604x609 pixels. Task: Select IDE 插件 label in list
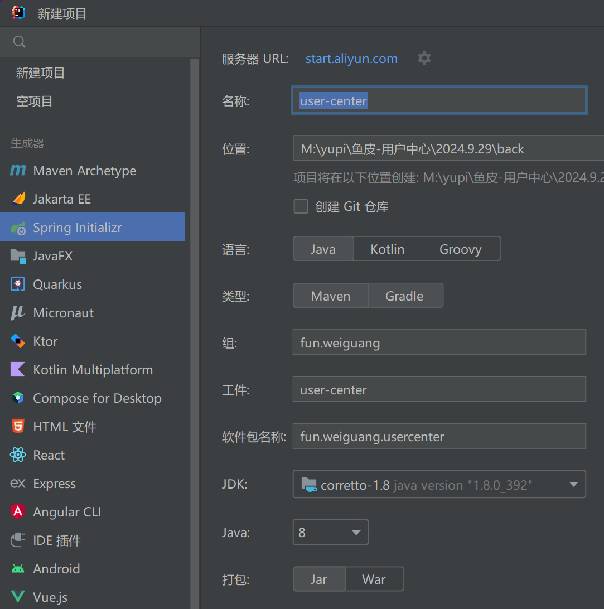[57, 540]
